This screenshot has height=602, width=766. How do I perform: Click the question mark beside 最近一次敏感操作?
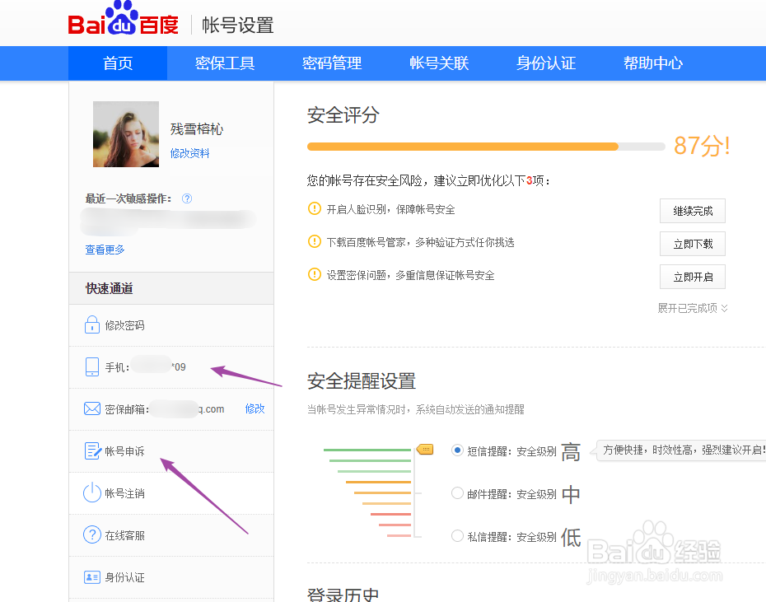click(186, 198)
